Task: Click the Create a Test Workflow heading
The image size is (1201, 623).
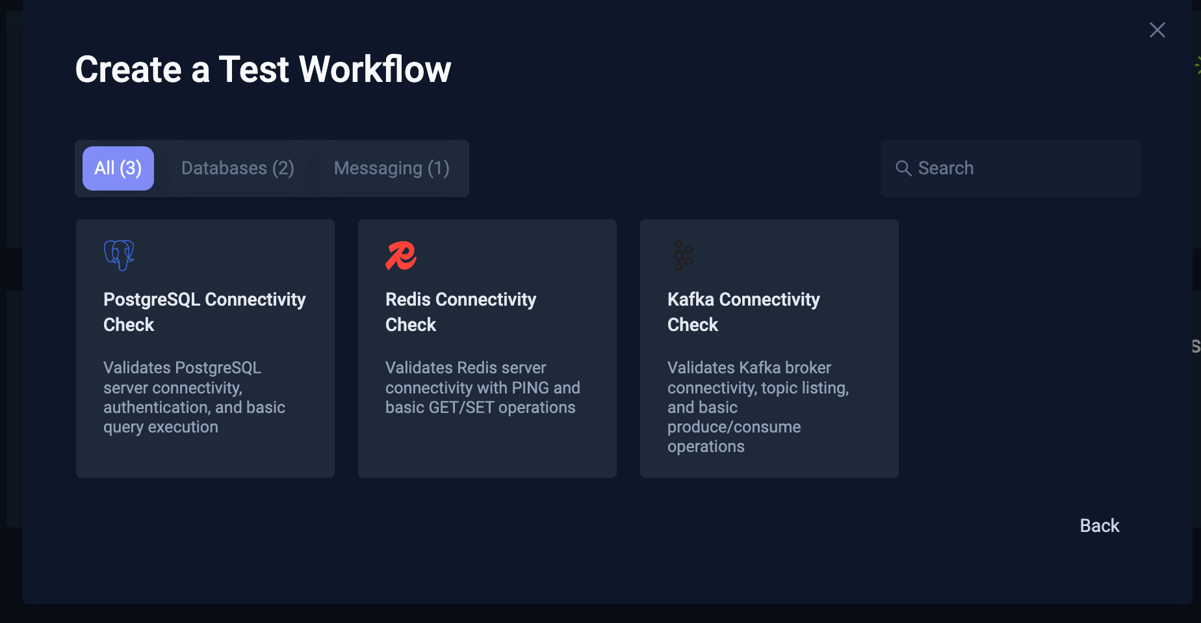Action: click(263, 69)
